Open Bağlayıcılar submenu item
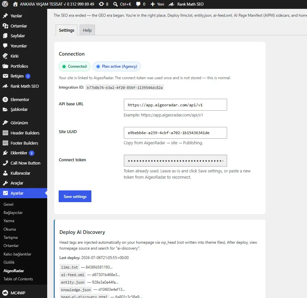This screenshot has height=298, width=307. [13, 213]
